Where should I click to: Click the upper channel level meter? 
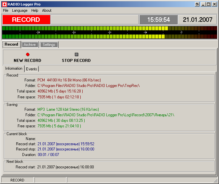point(109,28)
